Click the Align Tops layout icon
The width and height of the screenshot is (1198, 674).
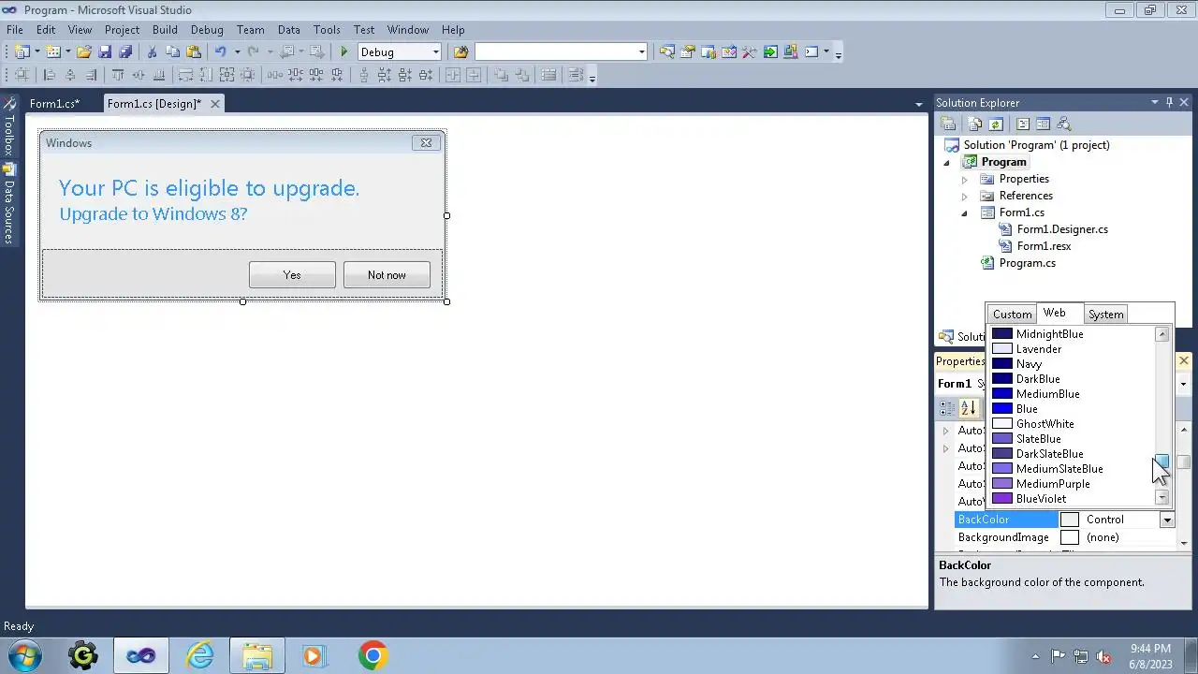tap(118, 76)
